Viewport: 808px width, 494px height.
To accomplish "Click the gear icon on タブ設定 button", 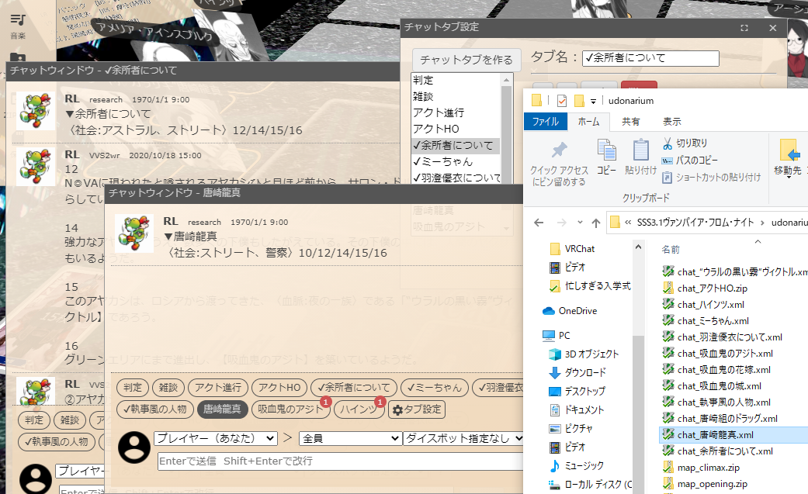I will tap(397, 410).
